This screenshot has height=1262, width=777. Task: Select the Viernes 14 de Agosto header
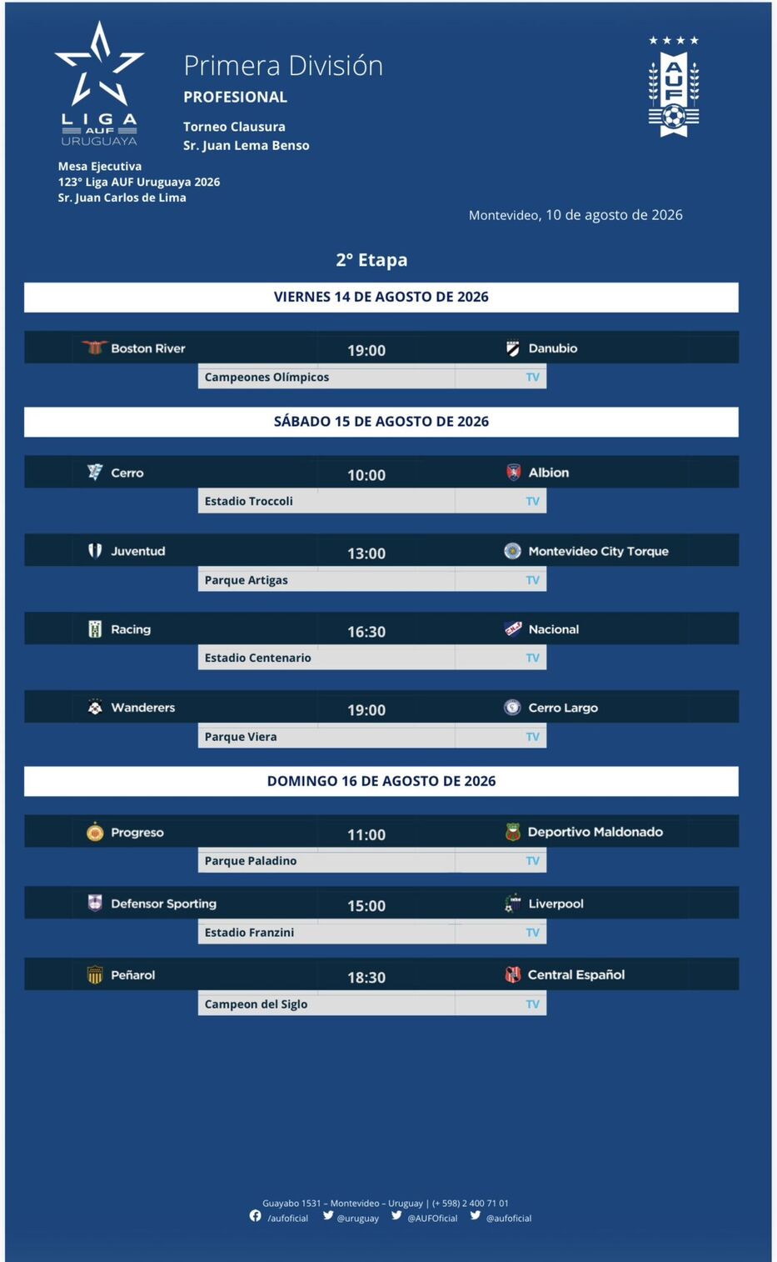[381, 297]
